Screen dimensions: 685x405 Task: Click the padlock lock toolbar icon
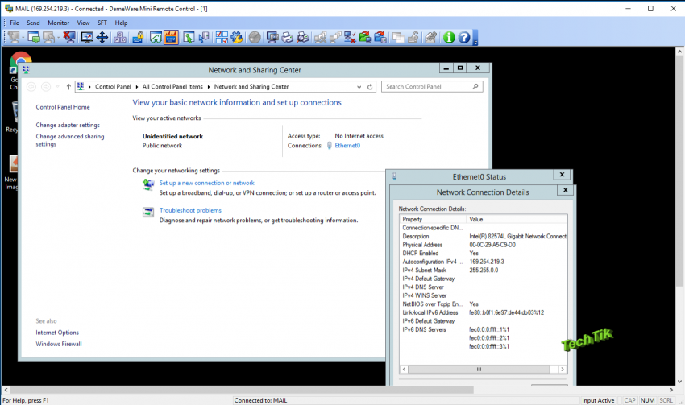pos(138,38)
